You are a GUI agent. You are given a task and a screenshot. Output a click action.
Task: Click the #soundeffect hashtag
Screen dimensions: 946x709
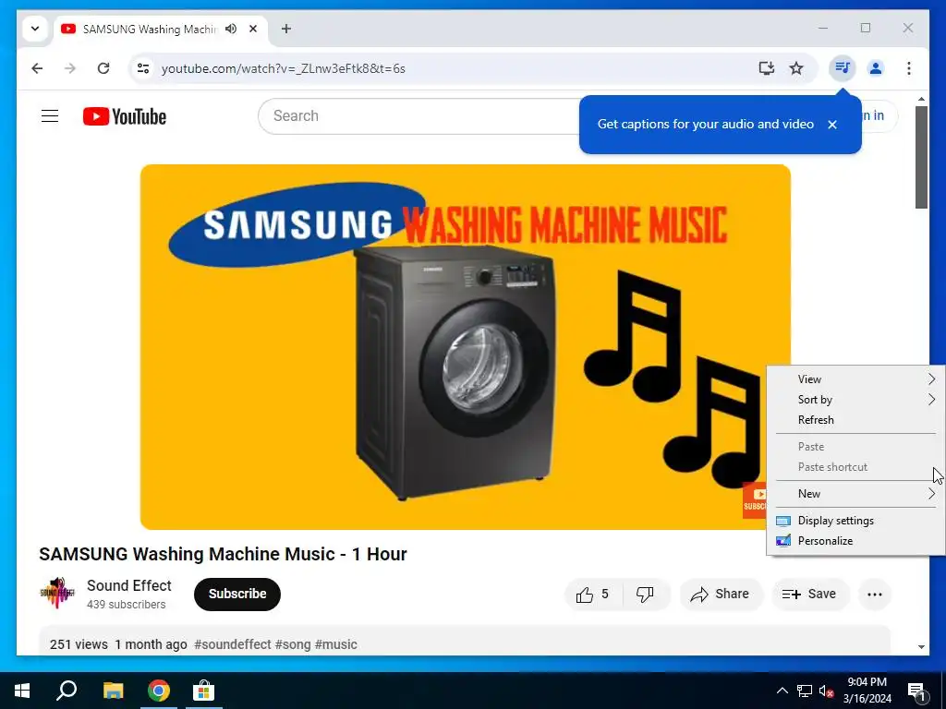[232, 644]
